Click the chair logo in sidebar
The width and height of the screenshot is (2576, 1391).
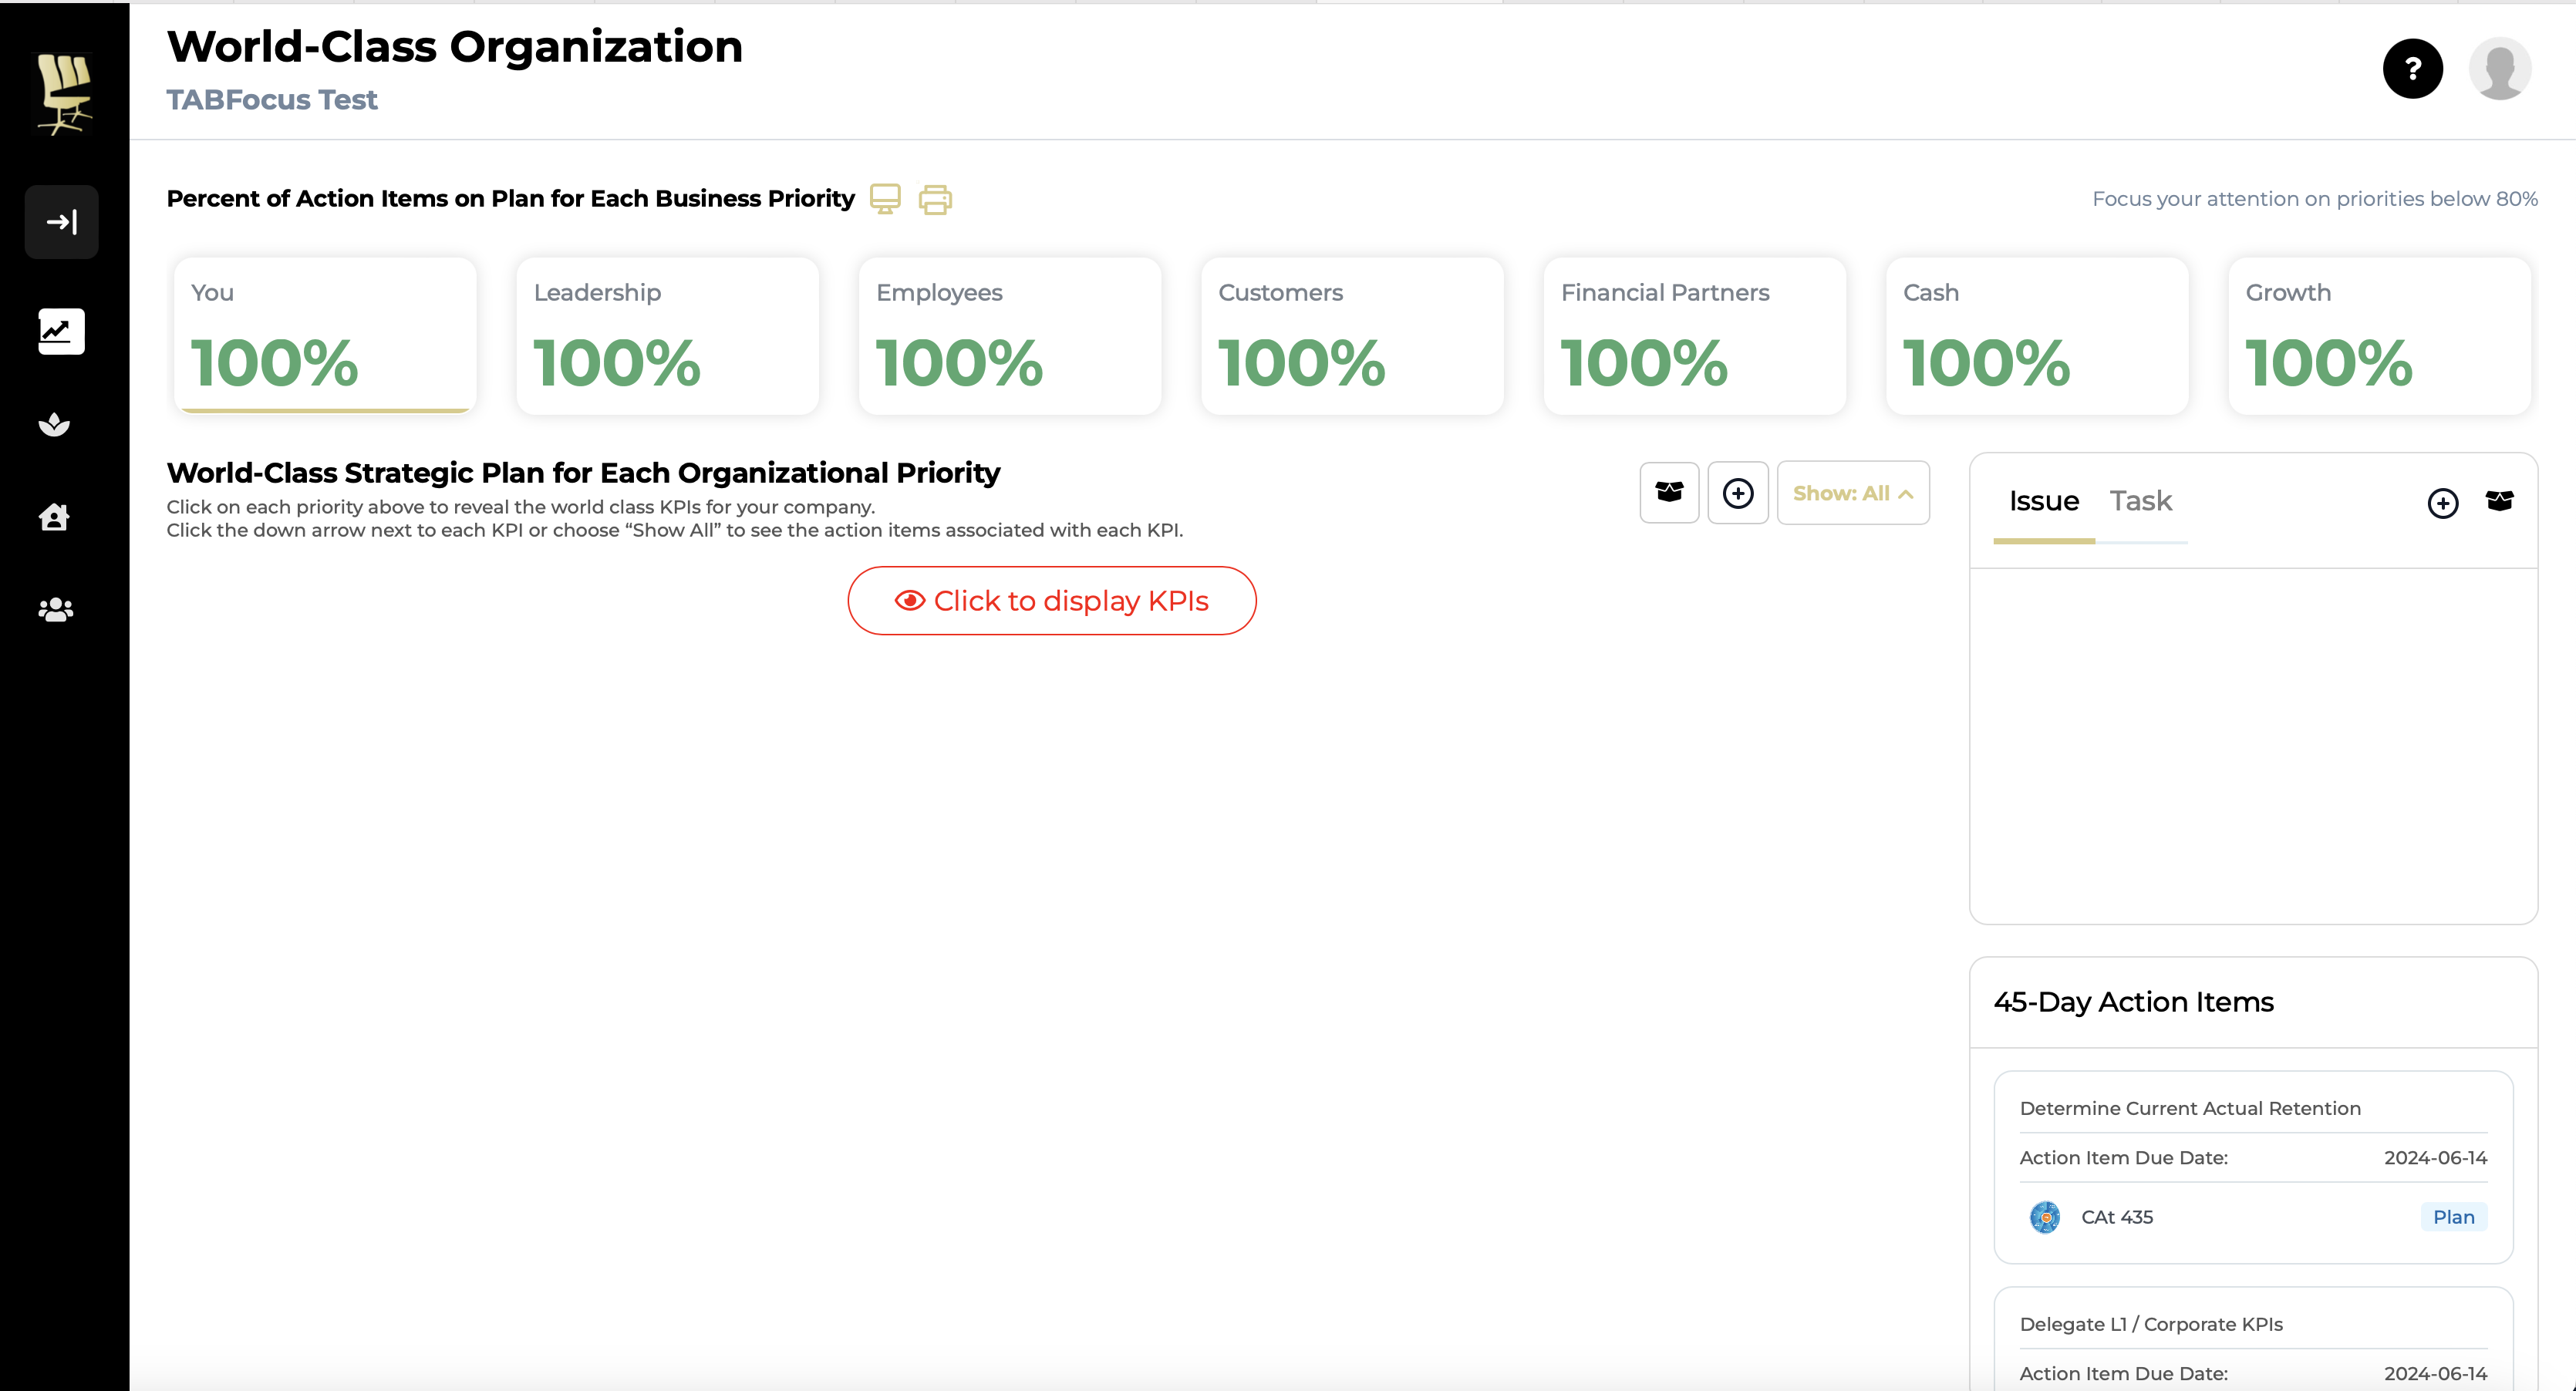click(x=64, y=94)
